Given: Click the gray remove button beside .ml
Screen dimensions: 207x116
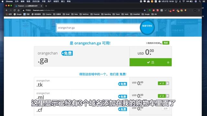Looking at the screenshot, I should [168, 96].
